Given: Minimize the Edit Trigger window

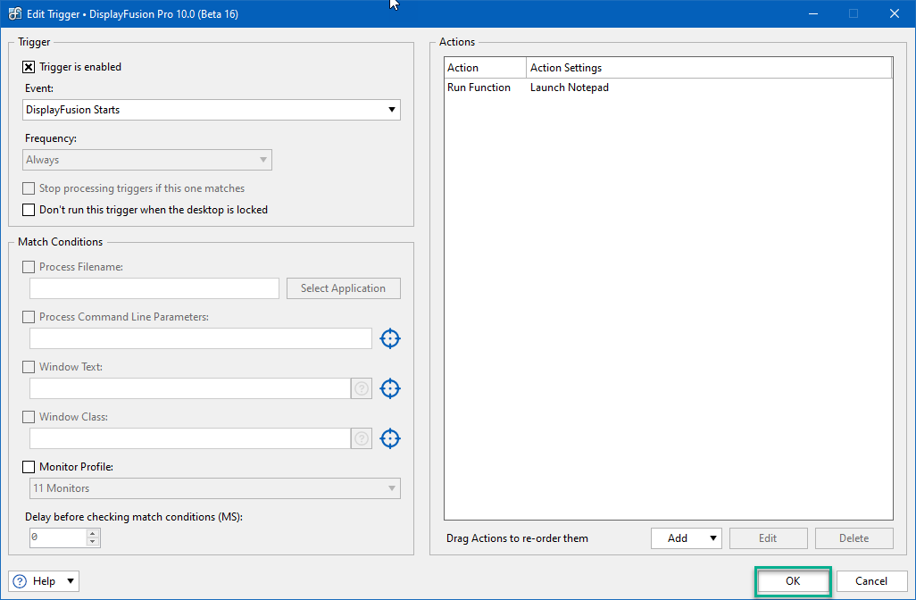Looking at the screenshot, I should (813, 13).
